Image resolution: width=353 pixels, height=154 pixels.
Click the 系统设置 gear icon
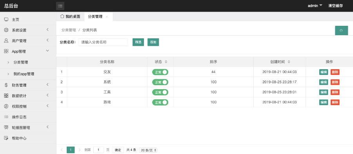[x=6, y=30]
